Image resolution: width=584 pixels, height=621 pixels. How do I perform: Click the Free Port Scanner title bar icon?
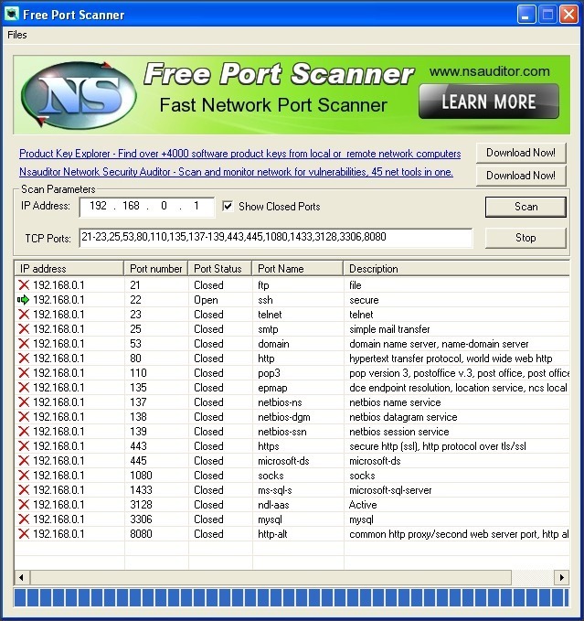click(x=12, y=15)
